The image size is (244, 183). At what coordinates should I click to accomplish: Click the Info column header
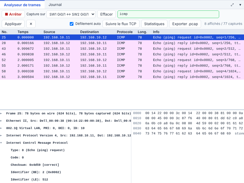156,32
